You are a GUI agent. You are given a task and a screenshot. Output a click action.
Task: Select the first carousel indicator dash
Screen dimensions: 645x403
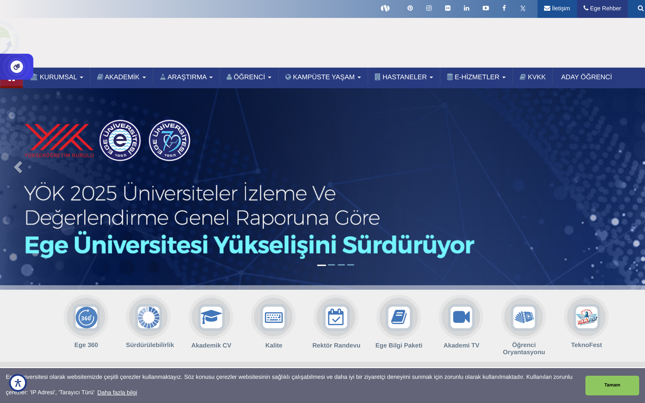[x=322, y=265]
